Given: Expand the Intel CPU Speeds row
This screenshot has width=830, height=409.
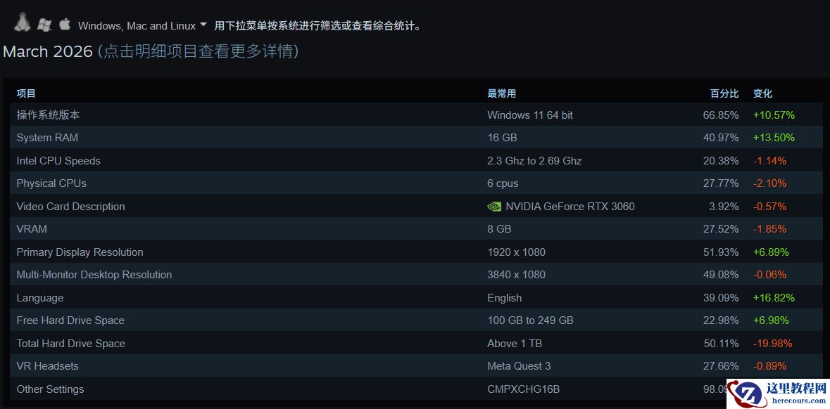Looking at the screenshot, I should [x=58, y=160].
